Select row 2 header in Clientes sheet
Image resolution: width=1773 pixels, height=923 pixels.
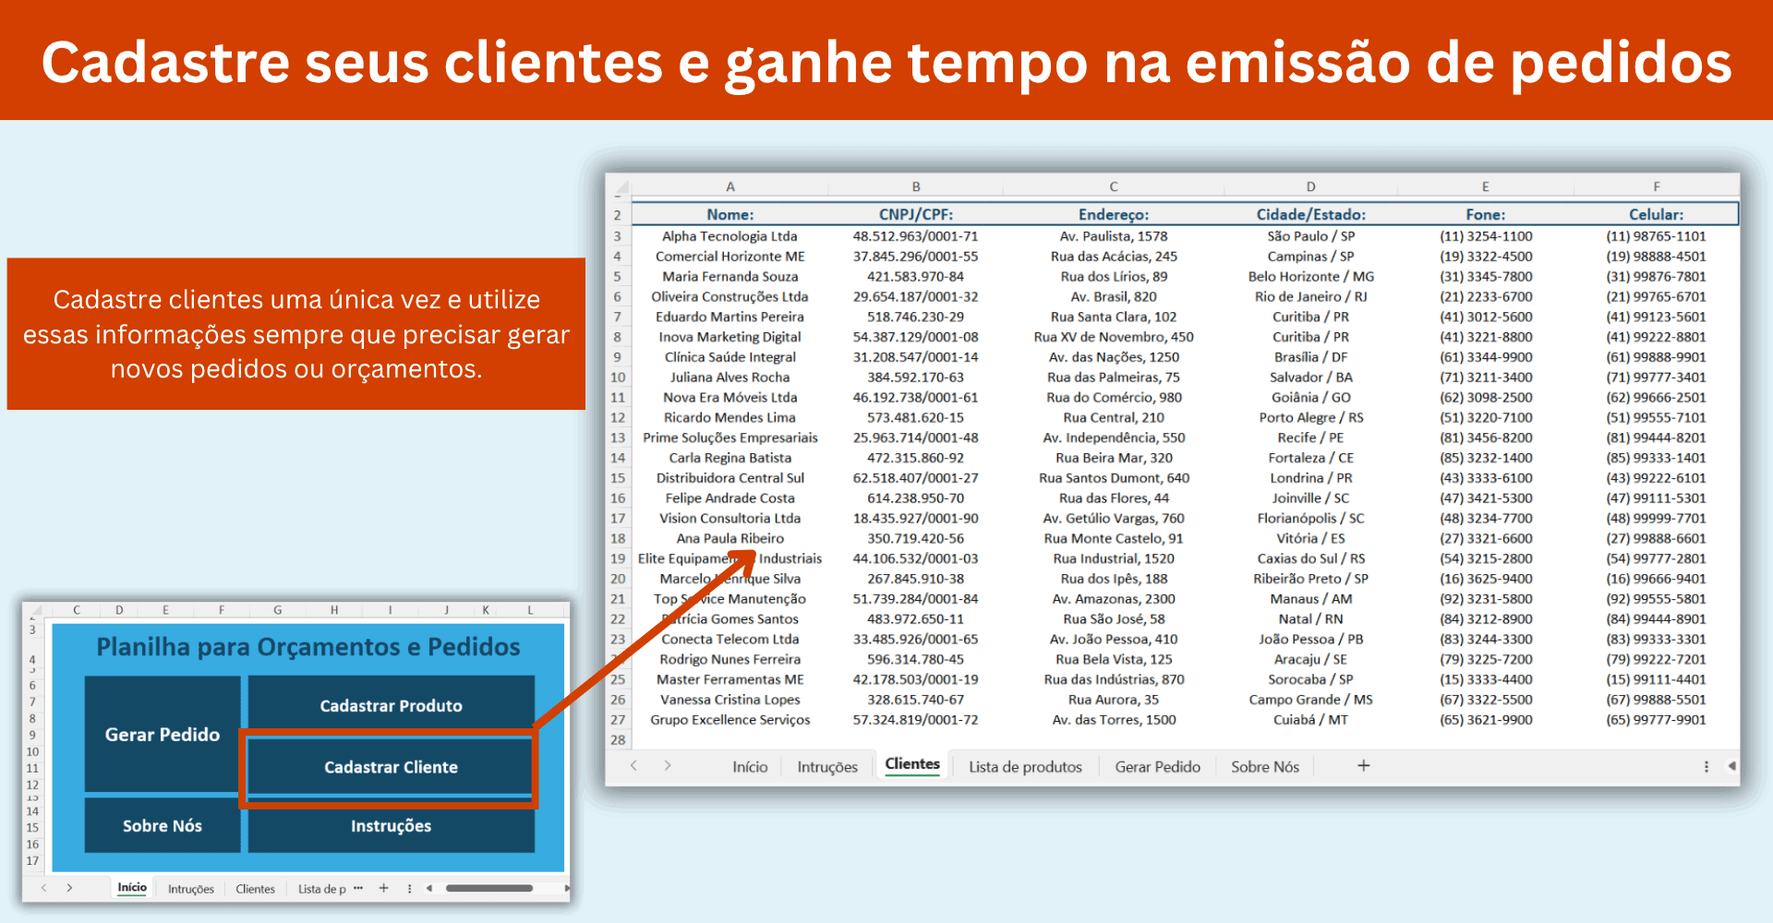point(618,215)
